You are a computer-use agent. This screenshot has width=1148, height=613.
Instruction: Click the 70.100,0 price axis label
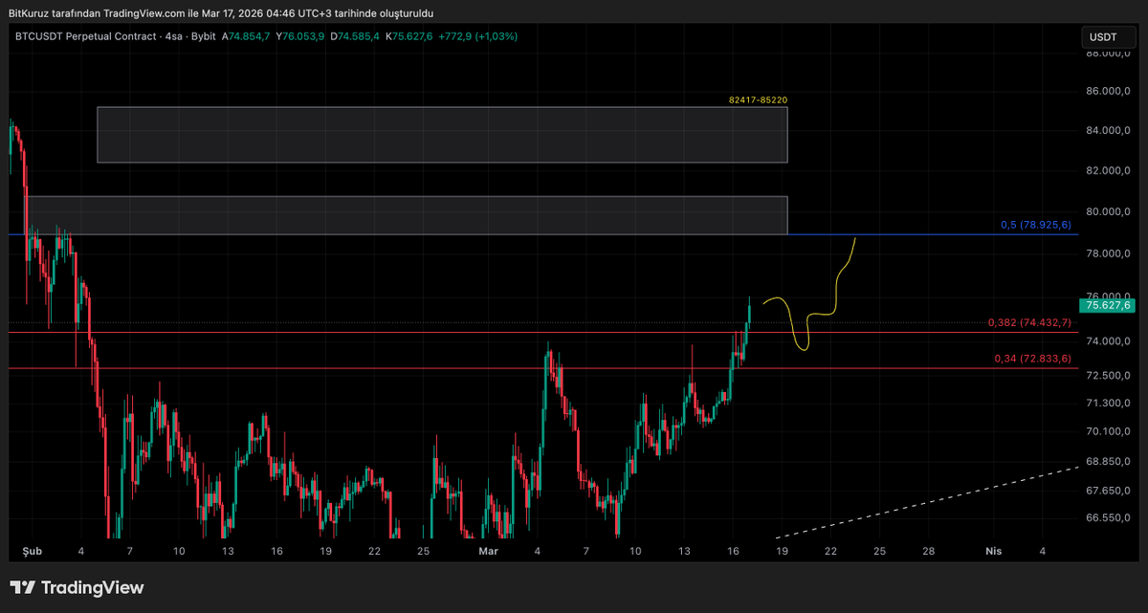1109,431
